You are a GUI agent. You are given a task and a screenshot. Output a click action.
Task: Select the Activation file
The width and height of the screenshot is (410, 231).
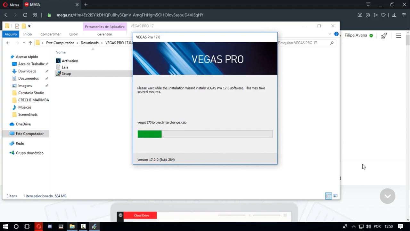tap(67, 61)
